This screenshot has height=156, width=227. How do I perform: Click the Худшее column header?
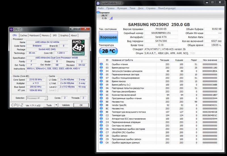(179, 60)
